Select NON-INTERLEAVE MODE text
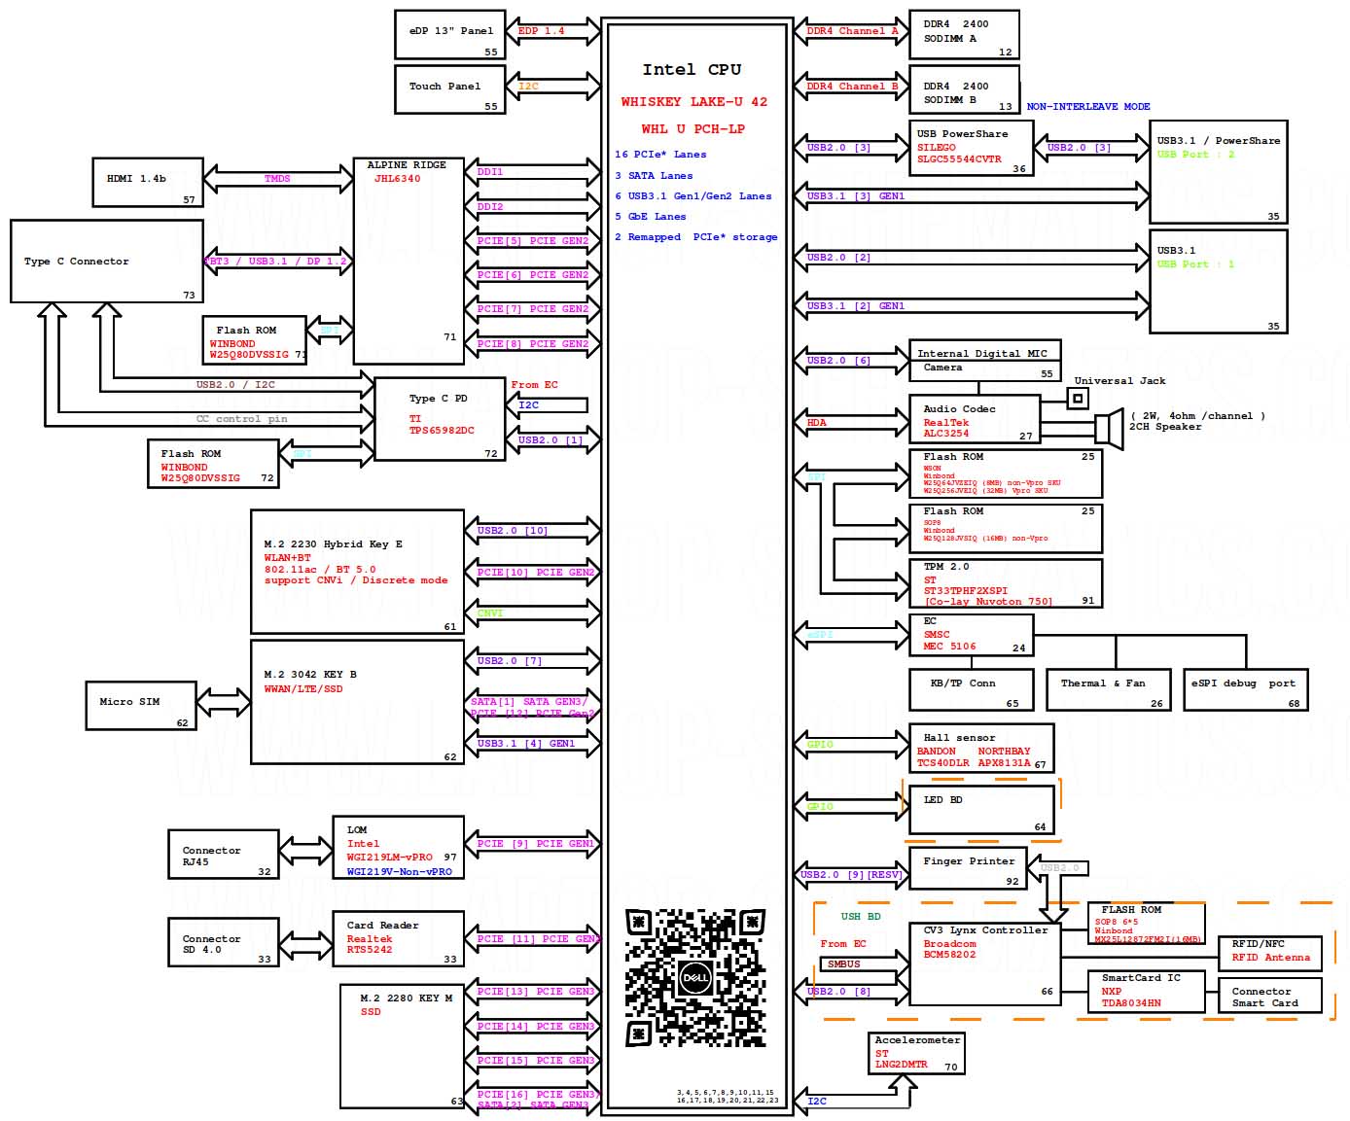This screenshot has width=1350, height=1121. pyautogui.click(x=1088, y=107)
